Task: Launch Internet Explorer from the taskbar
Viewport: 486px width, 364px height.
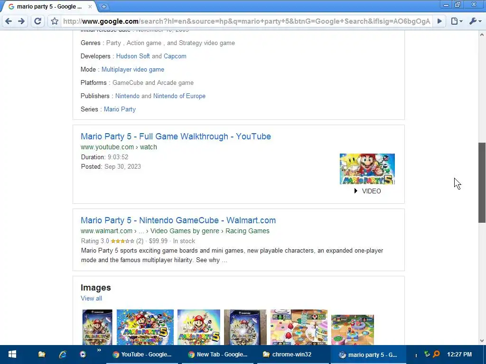Action: click(x=63, y=355)
